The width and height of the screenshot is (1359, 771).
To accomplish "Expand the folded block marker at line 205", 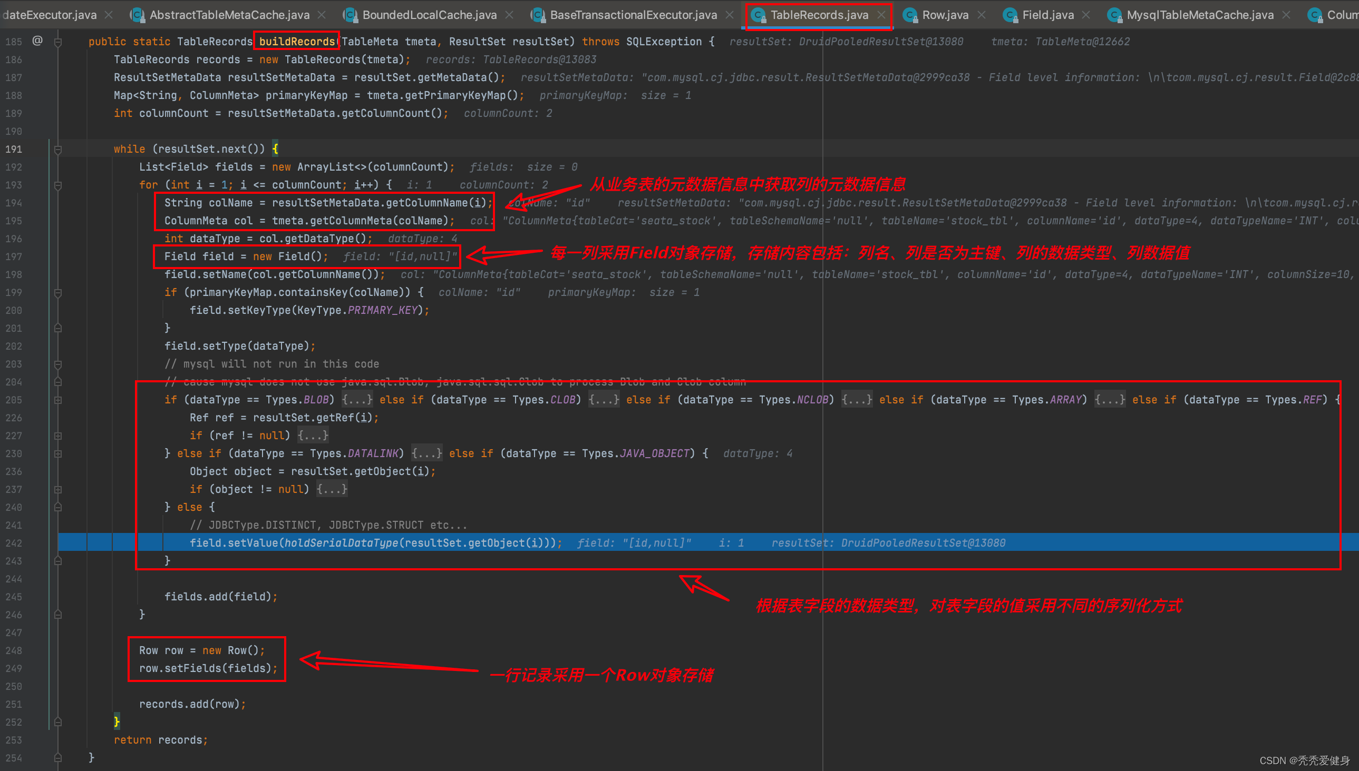I will coord(58,400).
